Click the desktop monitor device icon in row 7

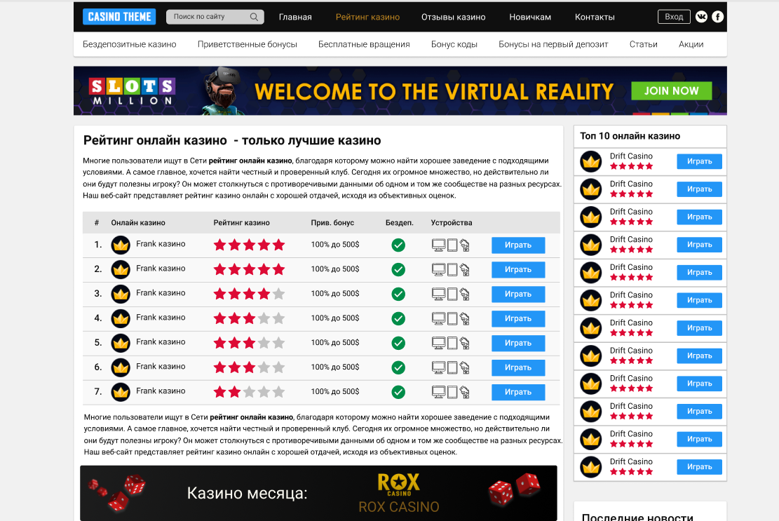pos(439,392)
